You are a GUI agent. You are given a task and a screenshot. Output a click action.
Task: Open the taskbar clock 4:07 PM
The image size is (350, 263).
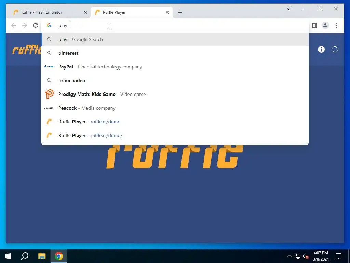(321, 256)
